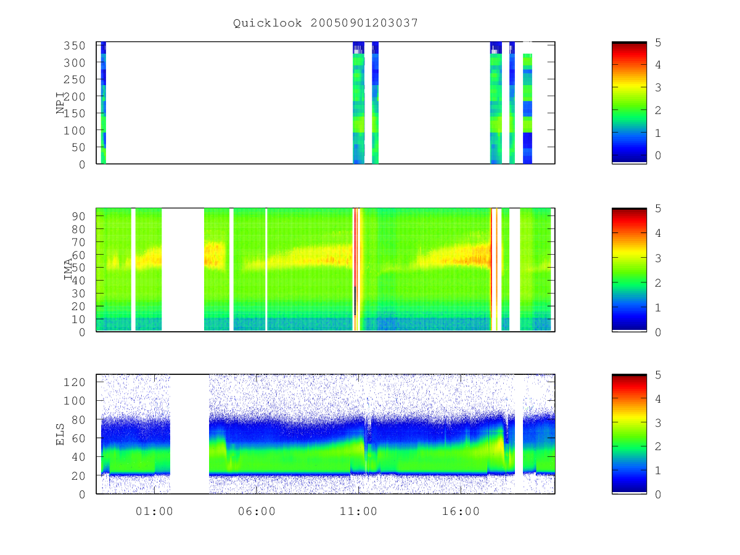
Task: Select the IMA axis label
Action: pos(68,269)
